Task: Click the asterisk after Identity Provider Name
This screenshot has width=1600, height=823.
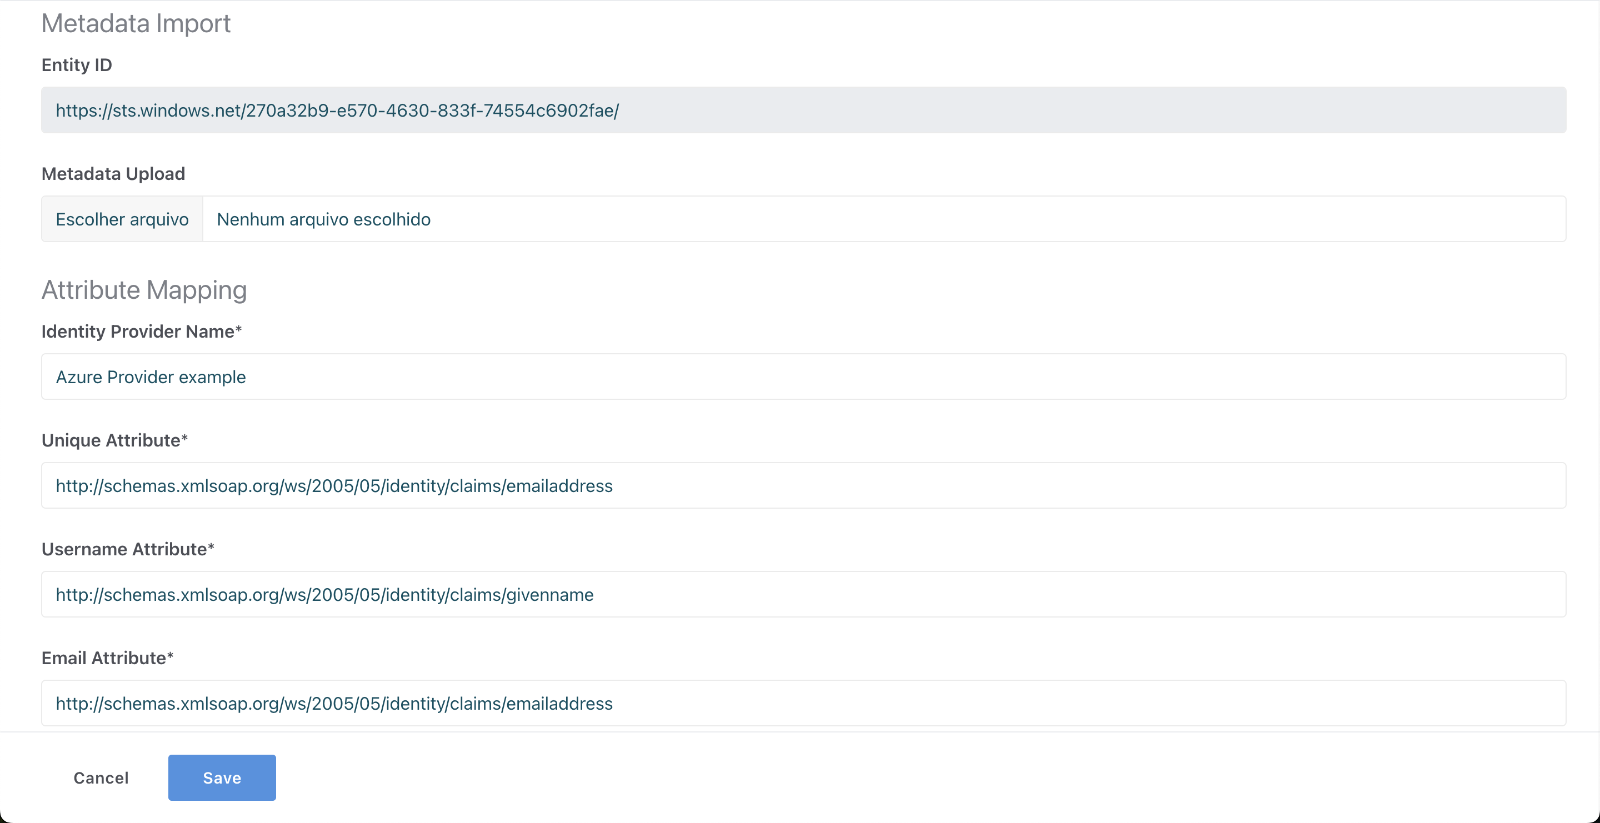Action: (x=238, y=329)
